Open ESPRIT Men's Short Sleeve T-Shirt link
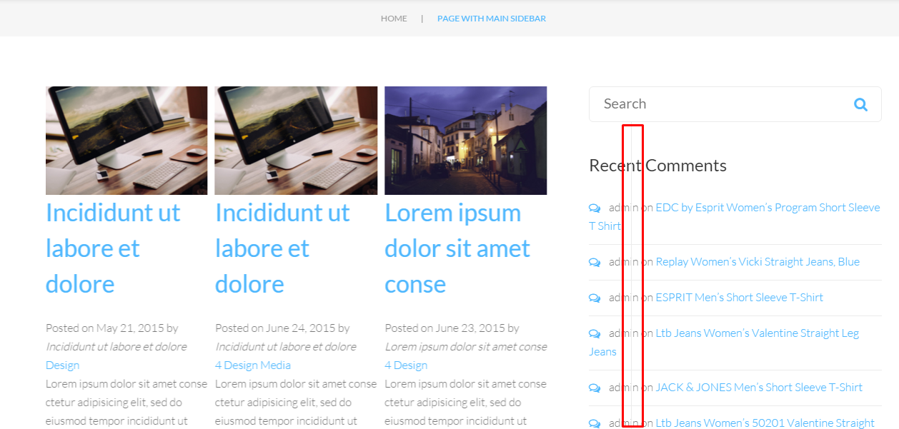Image resolution: width=899 pixels, height=429 pixels. 740,298
